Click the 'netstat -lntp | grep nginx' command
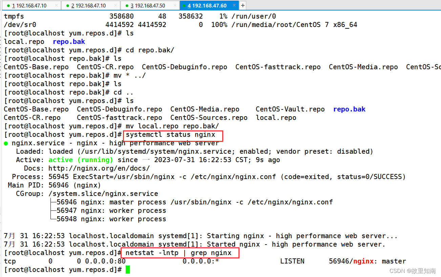Screen dimensions: 441x277 click(x=178, y=253)
